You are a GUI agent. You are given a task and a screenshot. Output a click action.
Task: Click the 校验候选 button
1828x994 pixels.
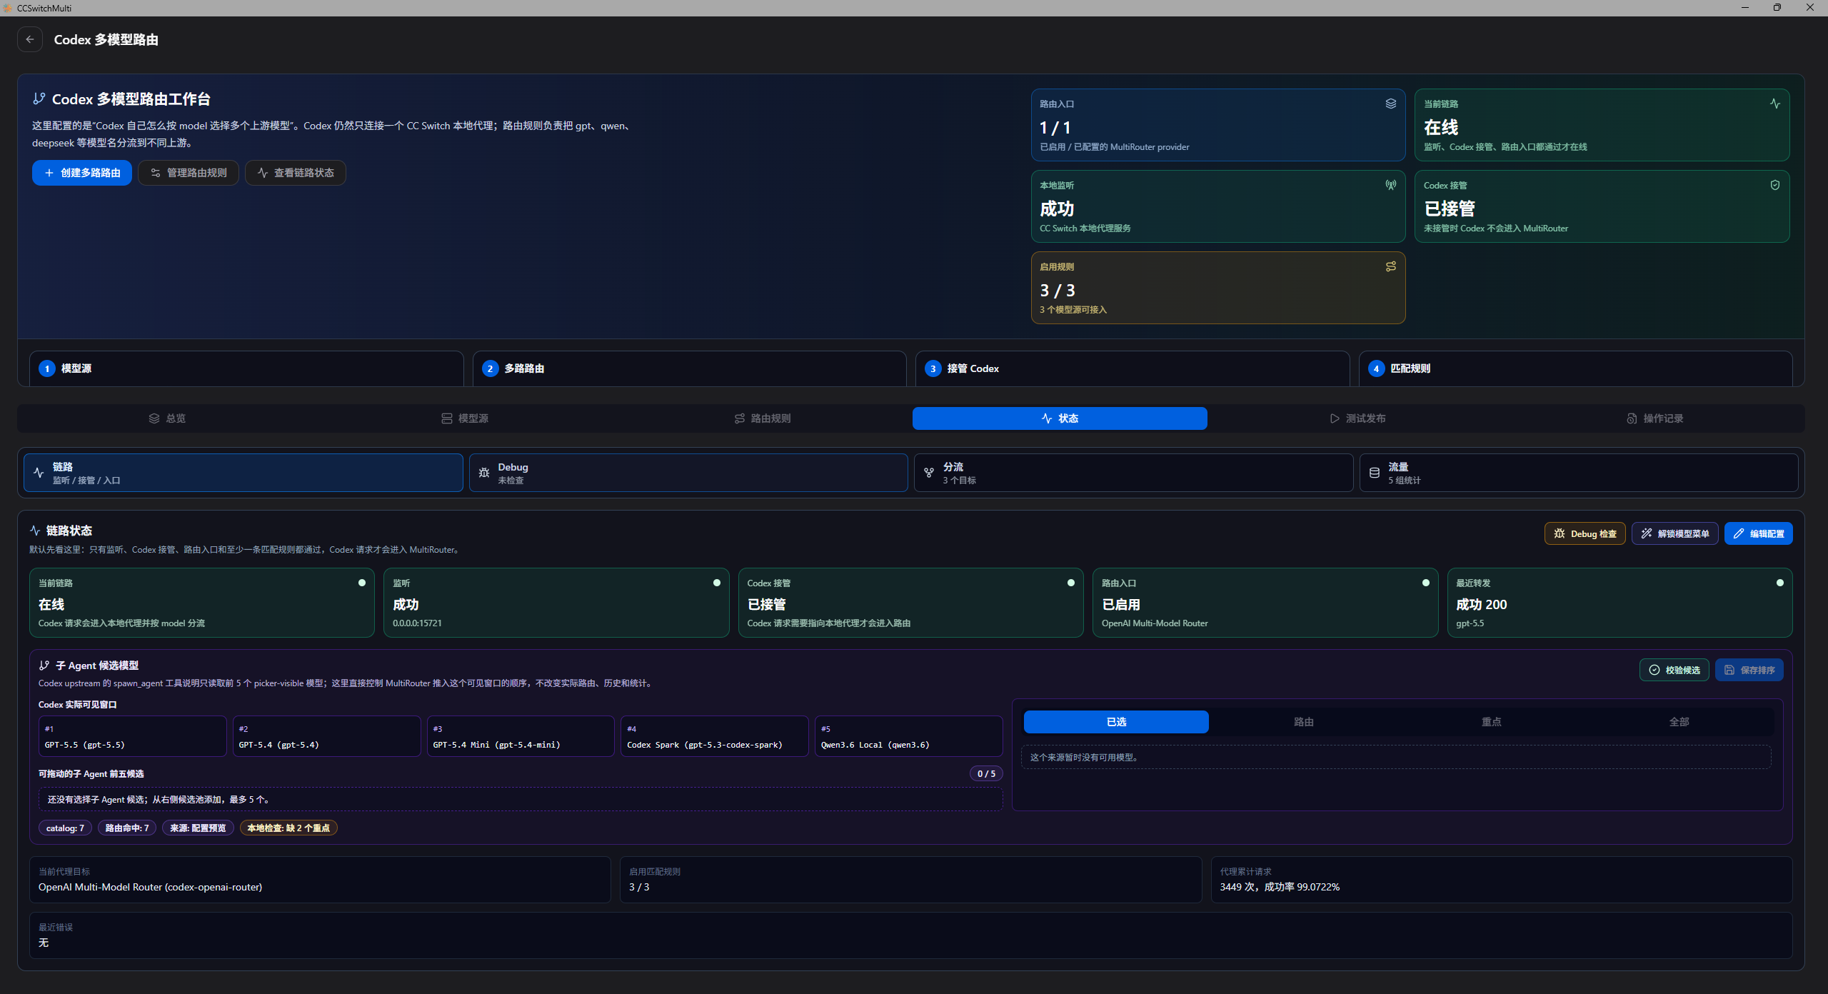tap(1674, 670)
